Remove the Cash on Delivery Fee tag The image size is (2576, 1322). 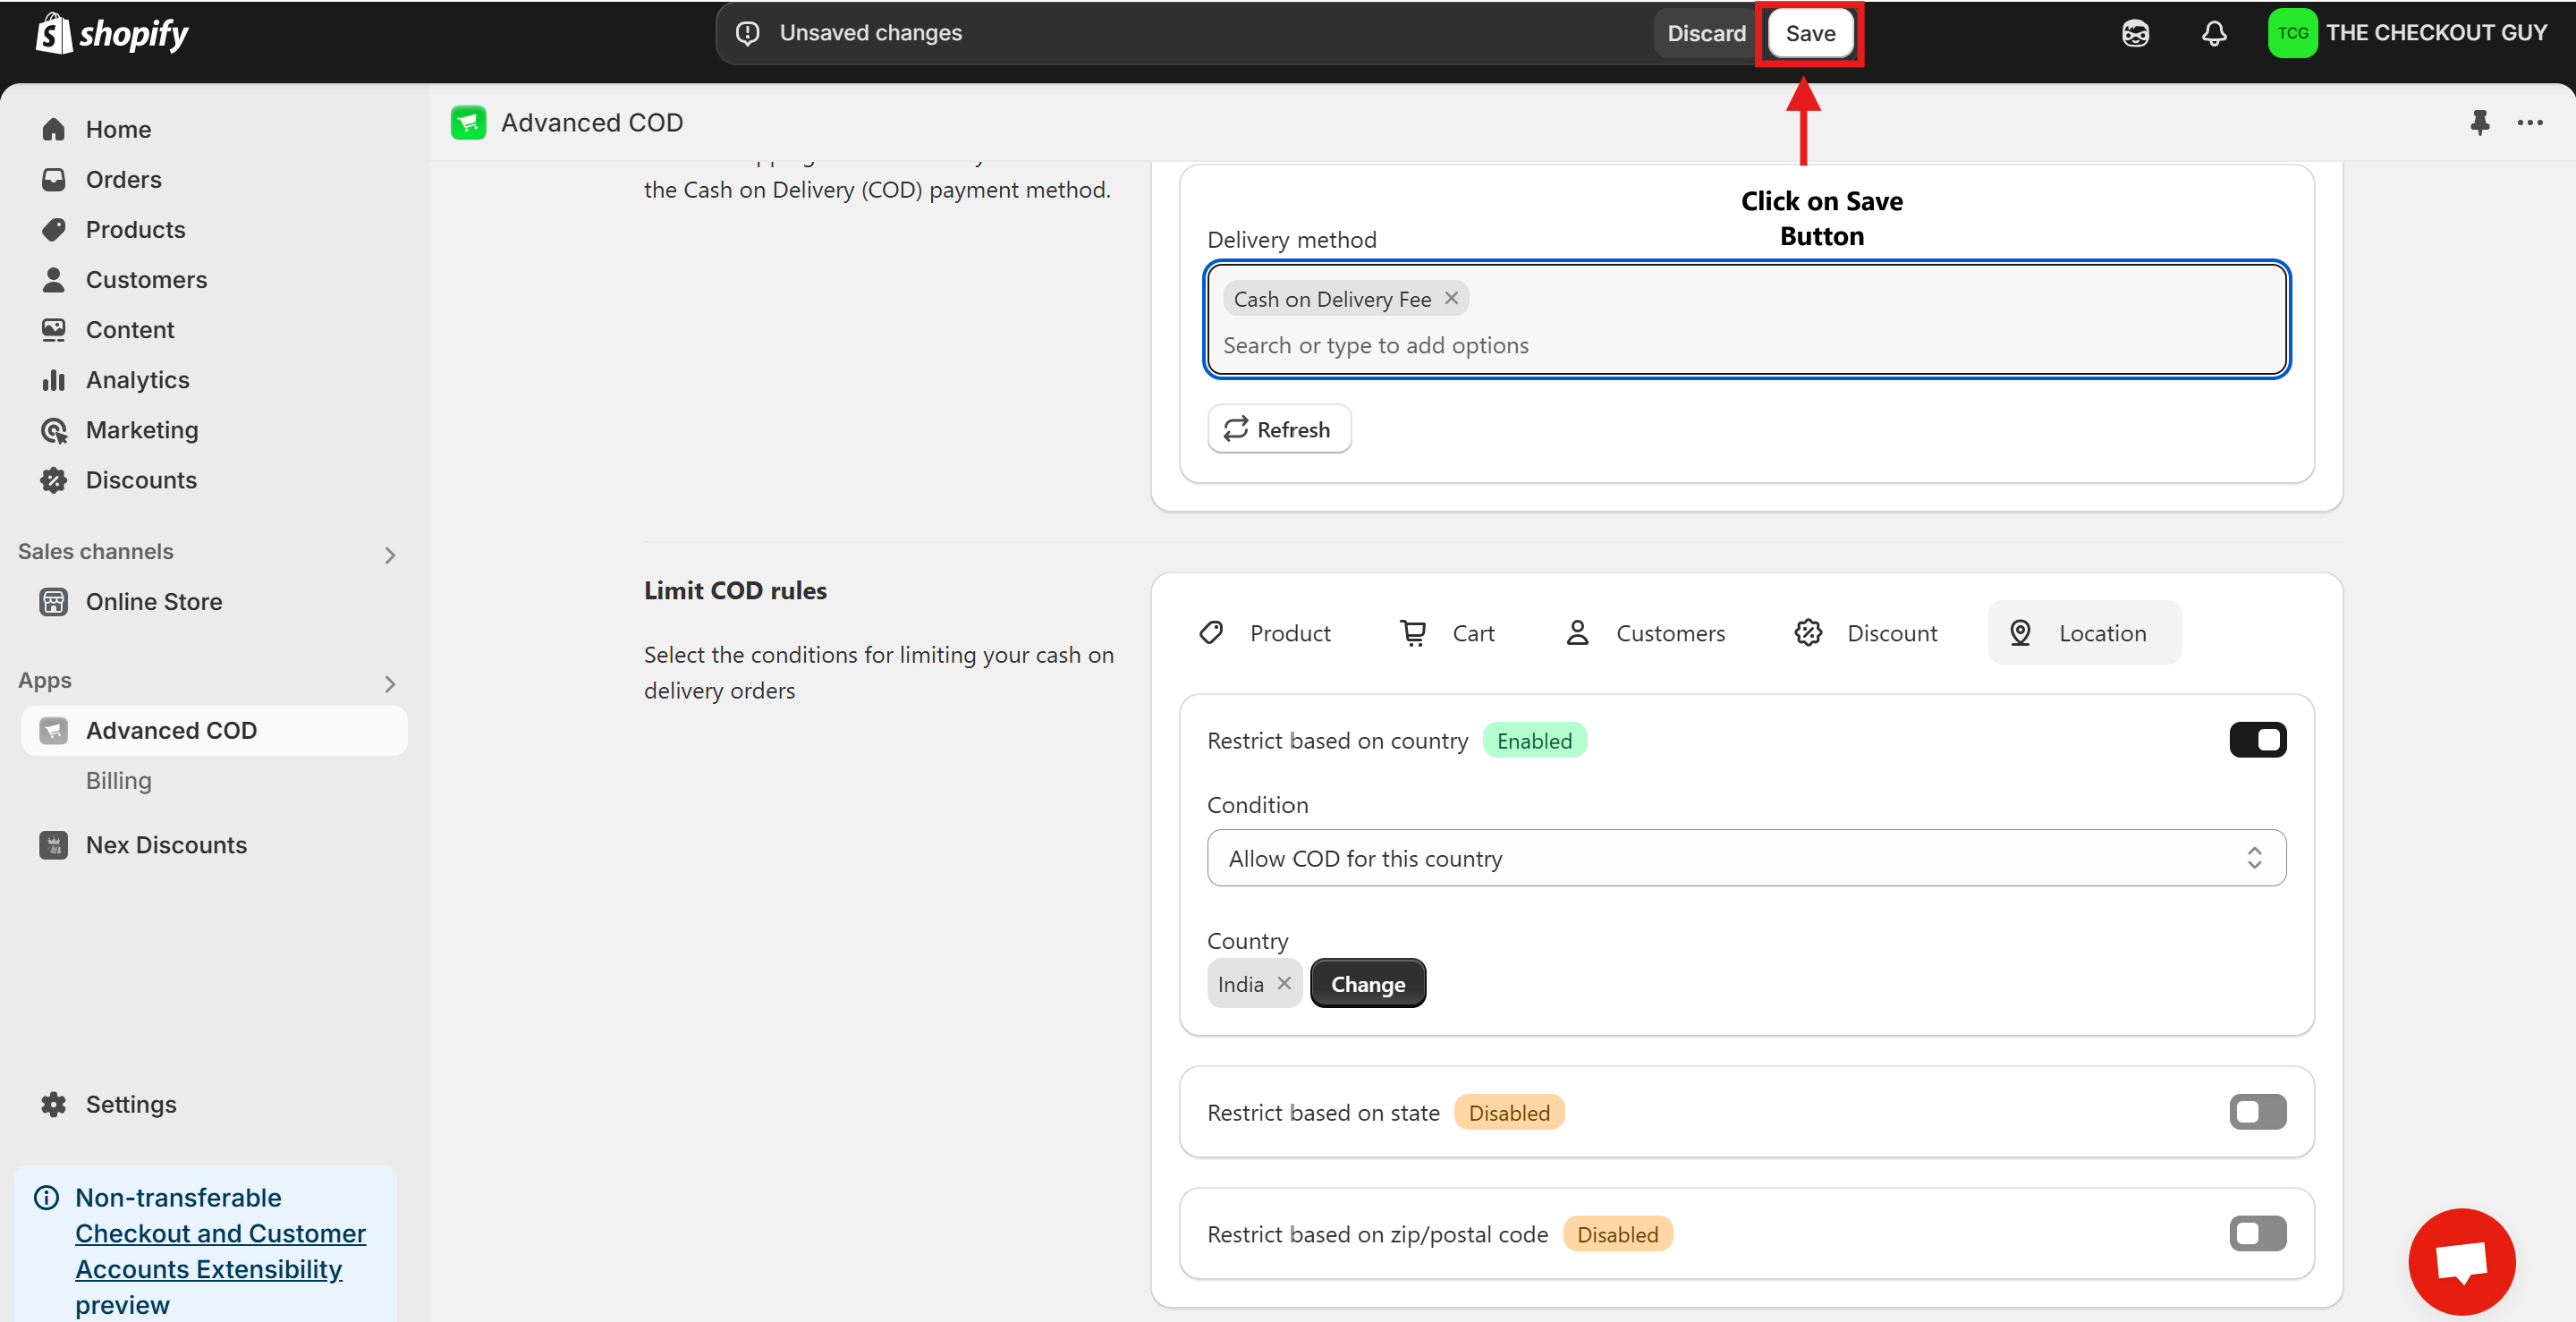pos(1452,298)
